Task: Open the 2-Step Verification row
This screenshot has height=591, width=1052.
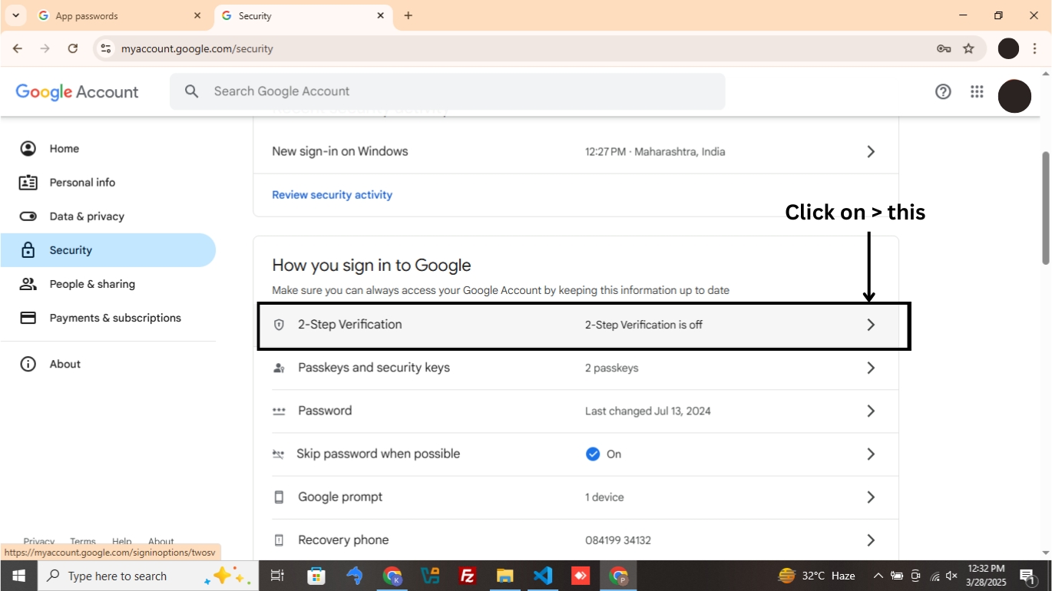Action: click(575, 325)
